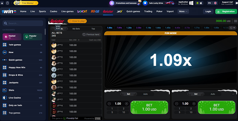Select the Aviator logo in navigation

108,12
